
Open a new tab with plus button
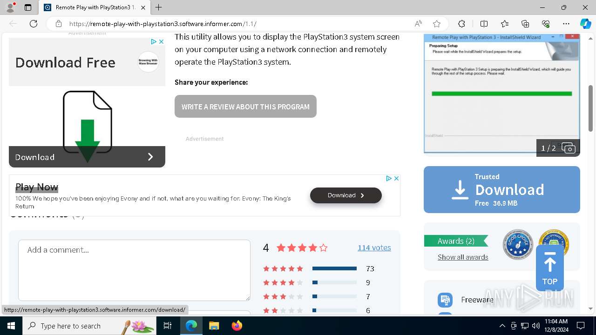click(x=159, y=7)
